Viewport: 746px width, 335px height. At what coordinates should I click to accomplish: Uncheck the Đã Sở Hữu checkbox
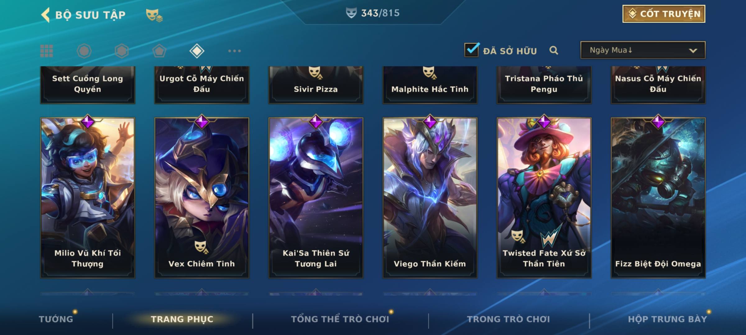(x=472, y=50)
